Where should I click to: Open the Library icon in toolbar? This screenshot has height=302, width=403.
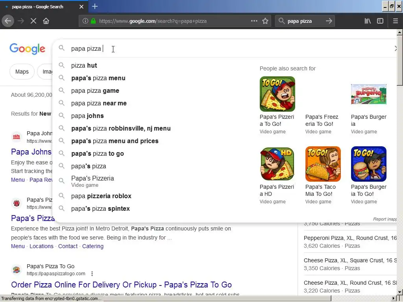(368, 21)
